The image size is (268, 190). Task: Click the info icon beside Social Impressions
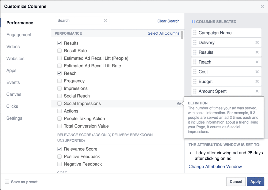point(179,103)
